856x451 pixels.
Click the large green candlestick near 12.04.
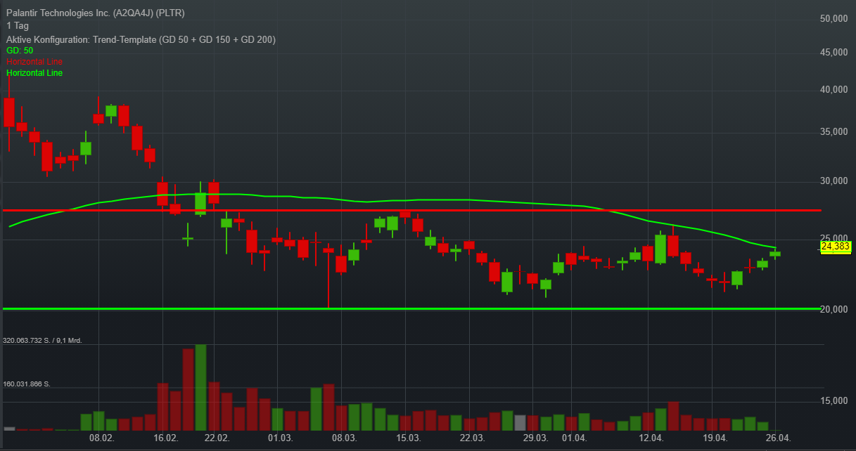tap(660, 249)
